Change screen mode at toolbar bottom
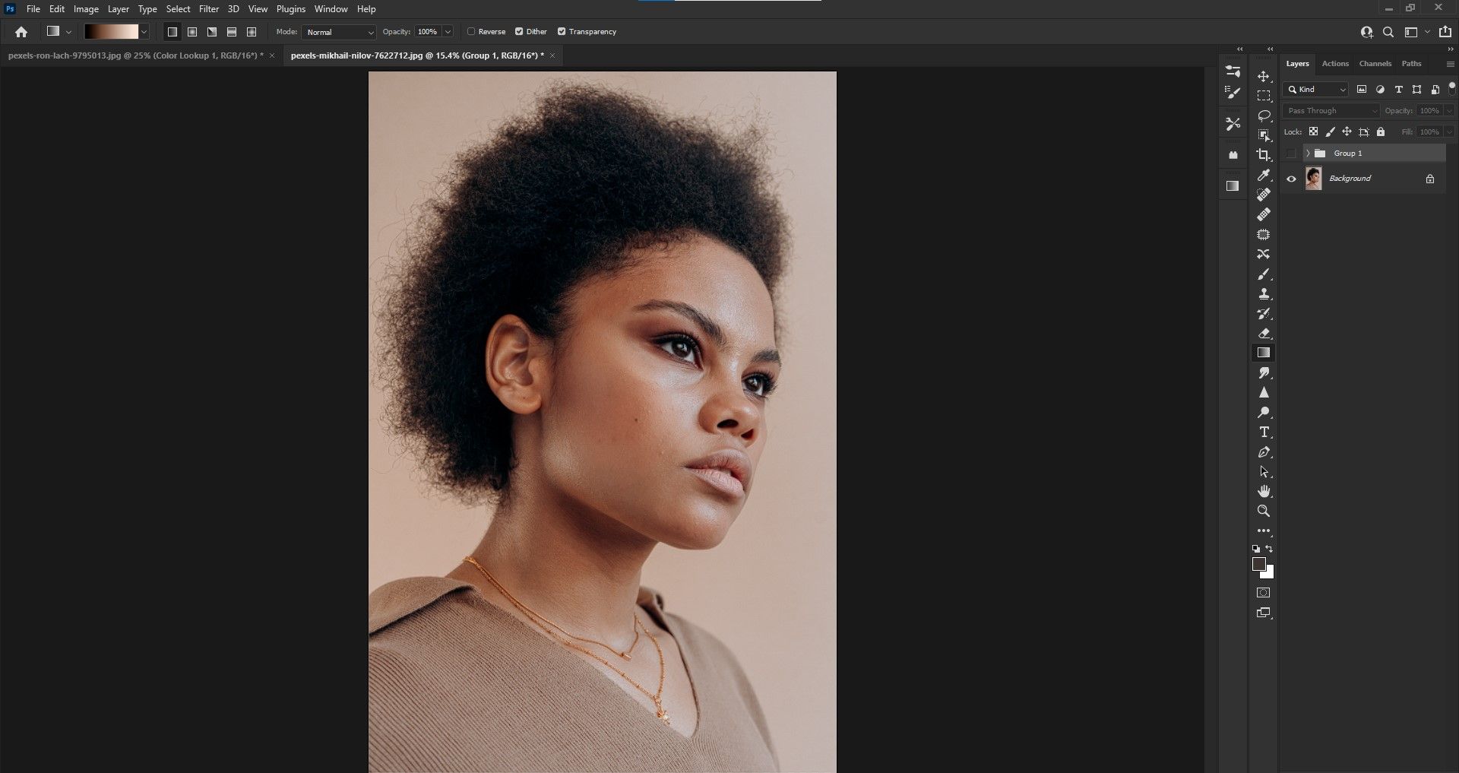Screen dimensions: 1459x773 coord(1264,613)
